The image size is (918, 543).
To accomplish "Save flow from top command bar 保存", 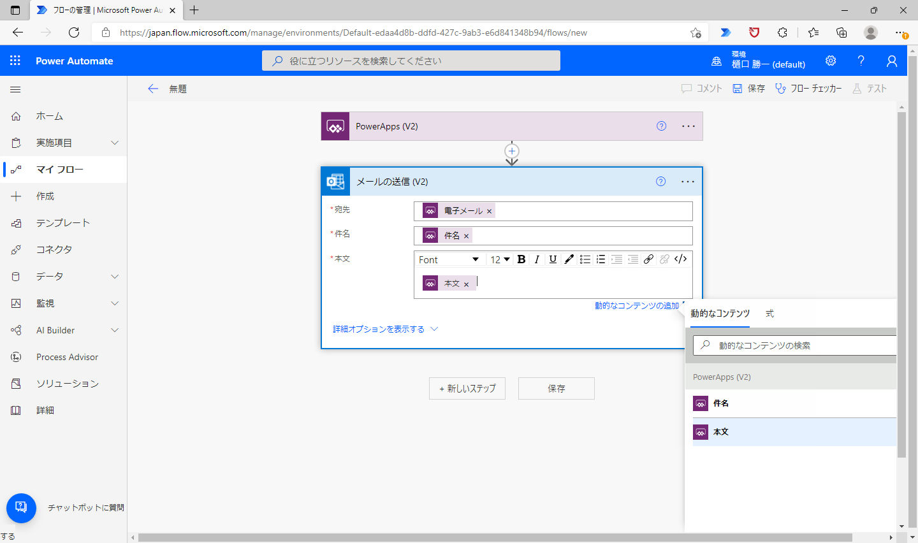I will coord(748,89).
